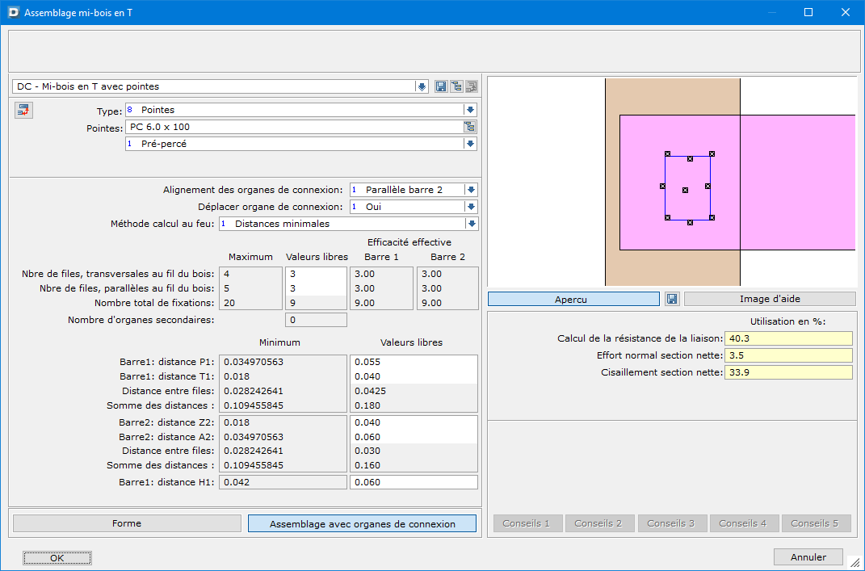The width and height of the screenshot is (865, 571).
Task: Switch to the Forme tab
Action: 127,523
